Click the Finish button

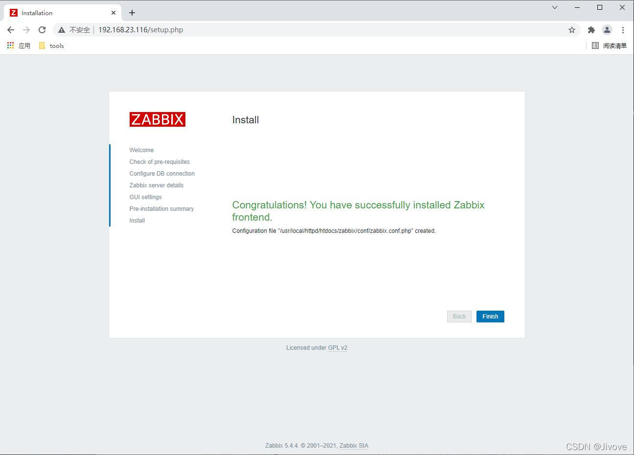(490, 317)
